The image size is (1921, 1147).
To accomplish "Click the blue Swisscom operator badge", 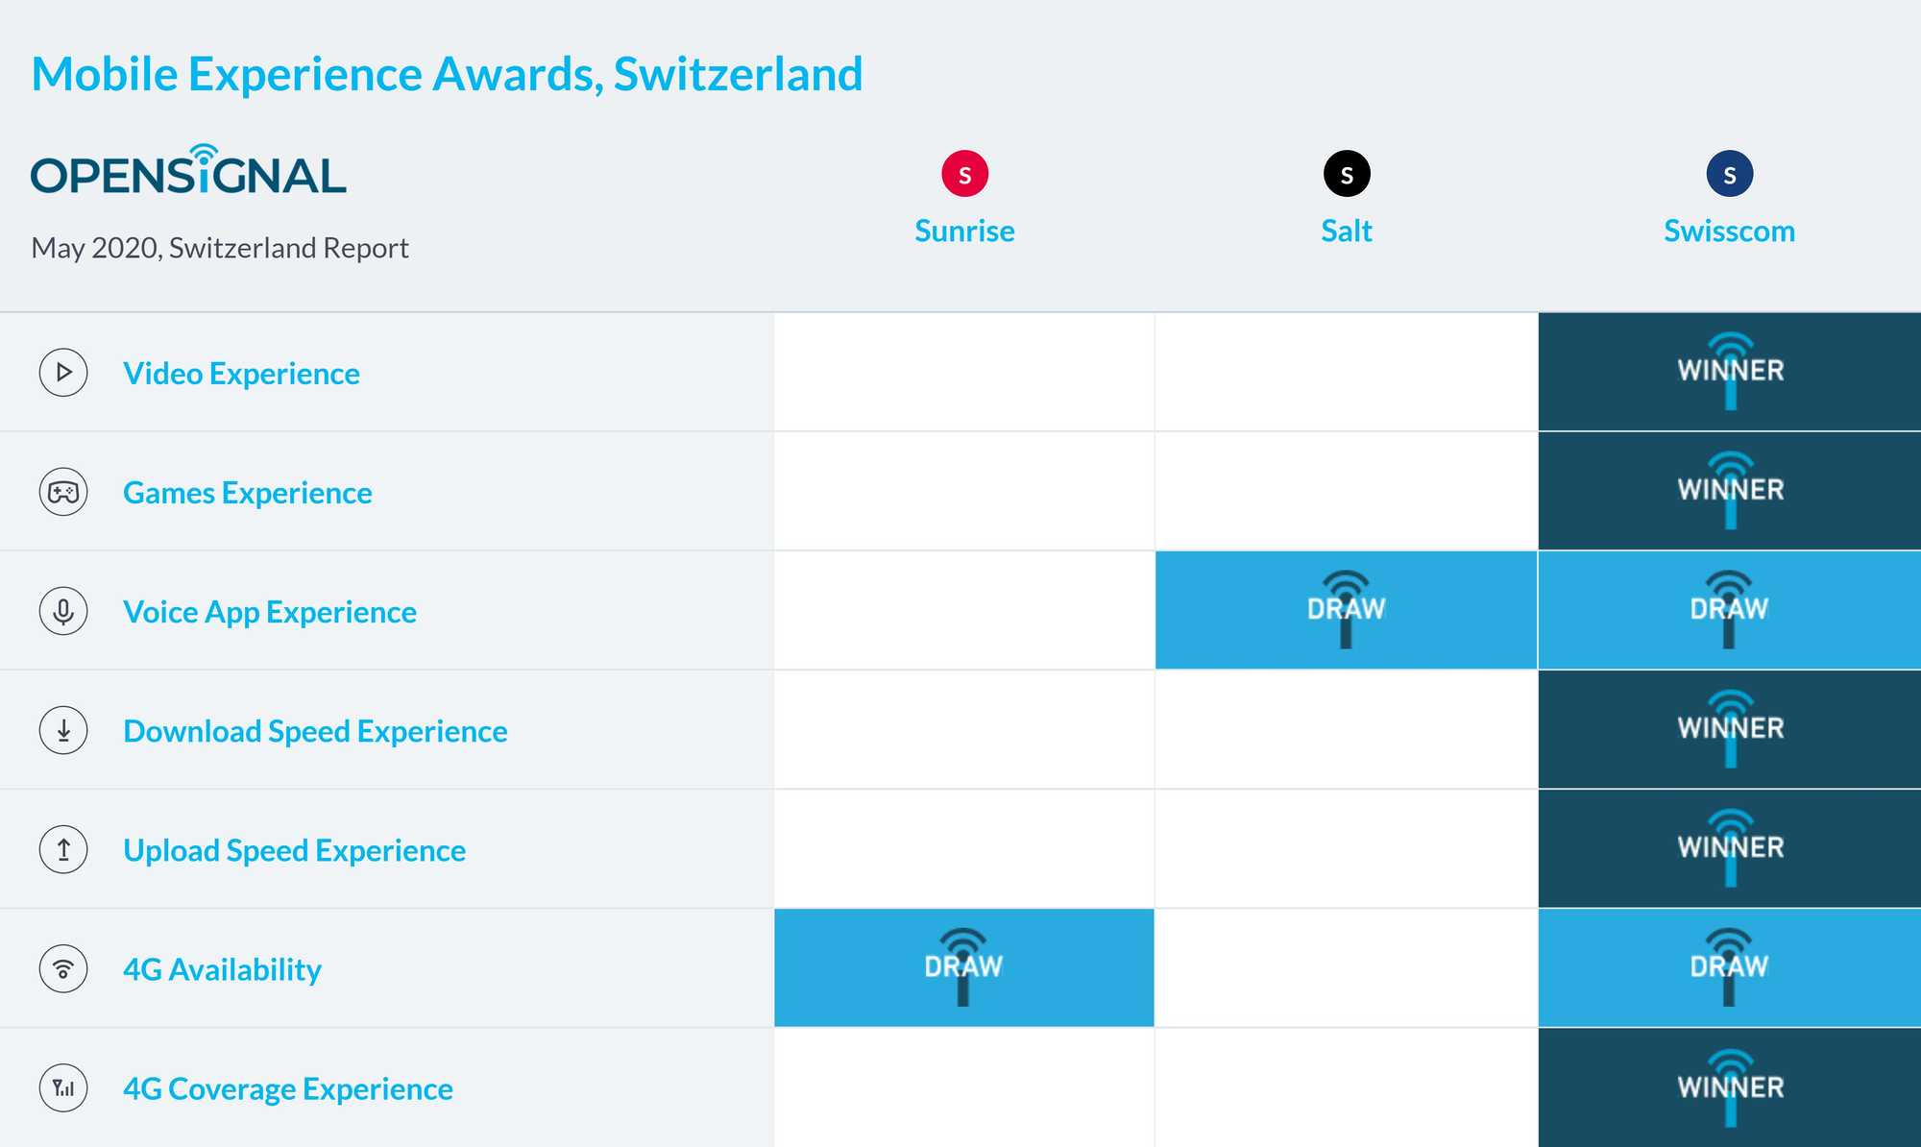I will pos(1729,174).
